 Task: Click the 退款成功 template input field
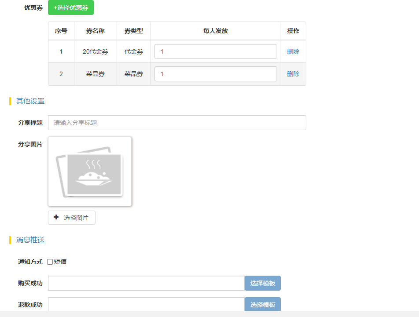[146, 304]
